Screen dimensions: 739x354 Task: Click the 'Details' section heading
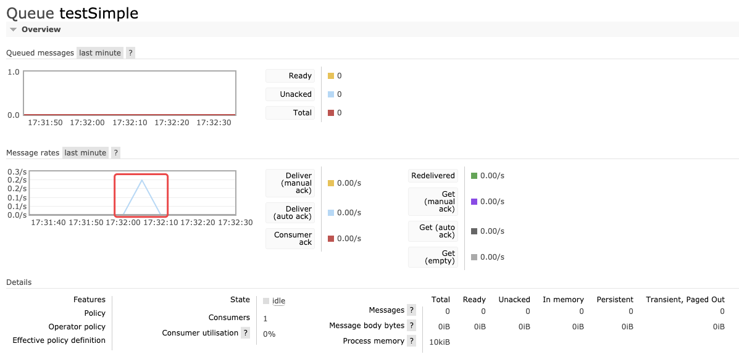pos(19,282)
